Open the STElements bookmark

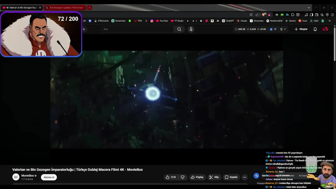tap(101, 21)
